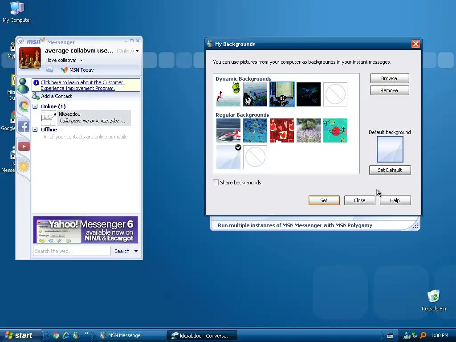Select the checked light blue regular background
Viewport: 456px width, 342px height.
228,157
